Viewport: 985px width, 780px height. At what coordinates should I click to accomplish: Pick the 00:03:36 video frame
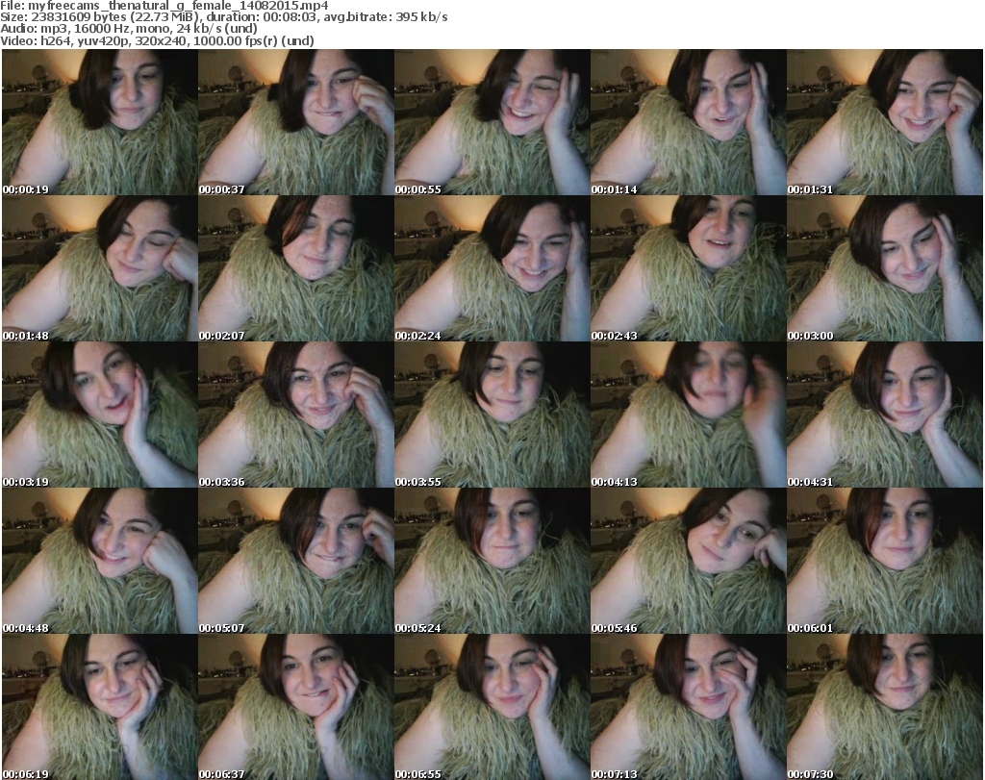[296, 415]
